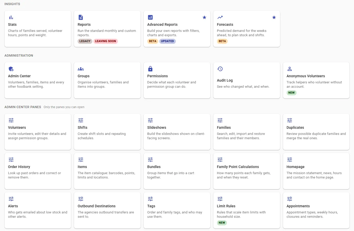Click the Stats bar chart icon
The image size is (354, 231).
point(11,17)
